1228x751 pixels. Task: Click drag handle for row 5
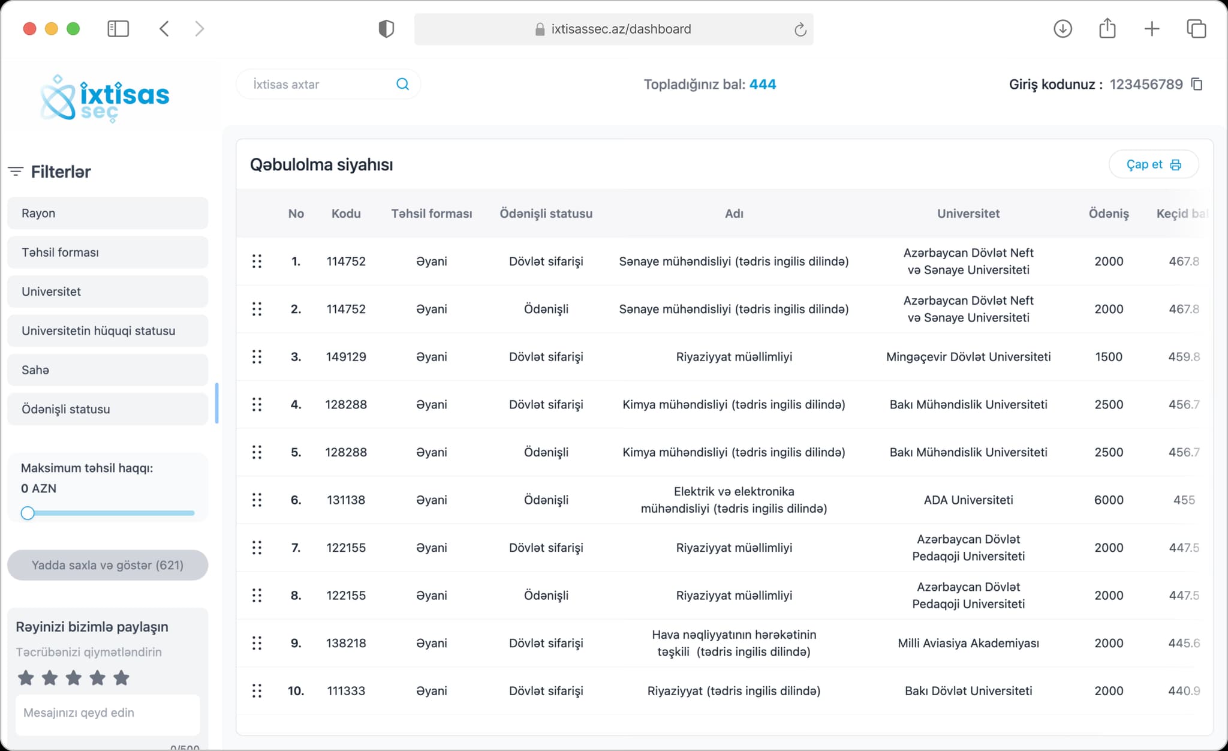coord(257,452)
